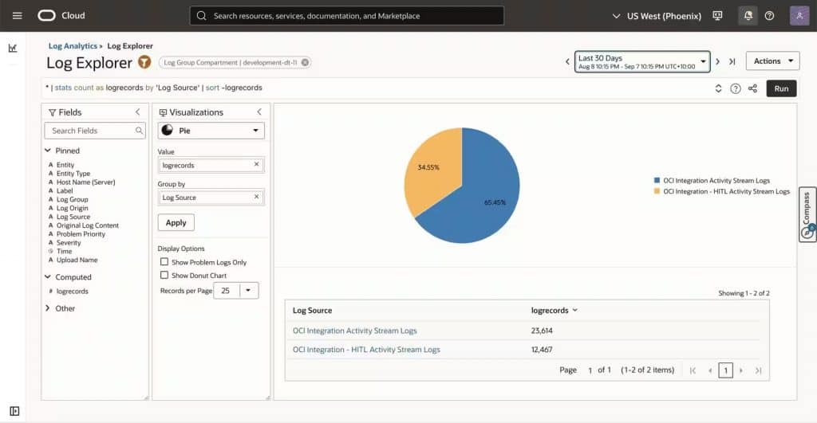Select the Severity field
This screenshot has width=817, height=423.
click(69, 242)
